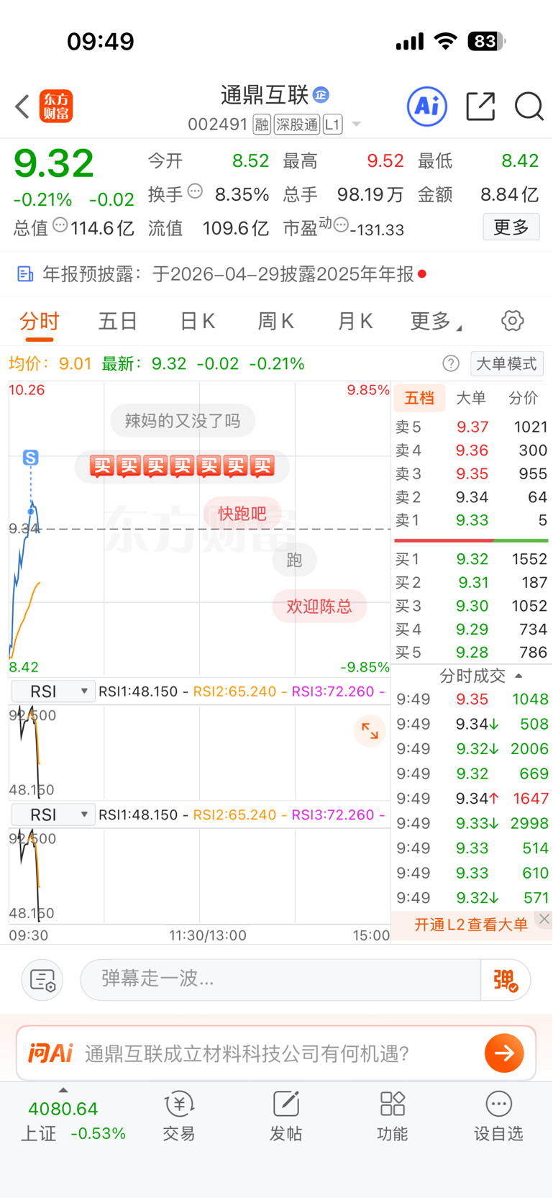
Task: Click 卖1 row price 9.33
Action: tap(472, 520)
